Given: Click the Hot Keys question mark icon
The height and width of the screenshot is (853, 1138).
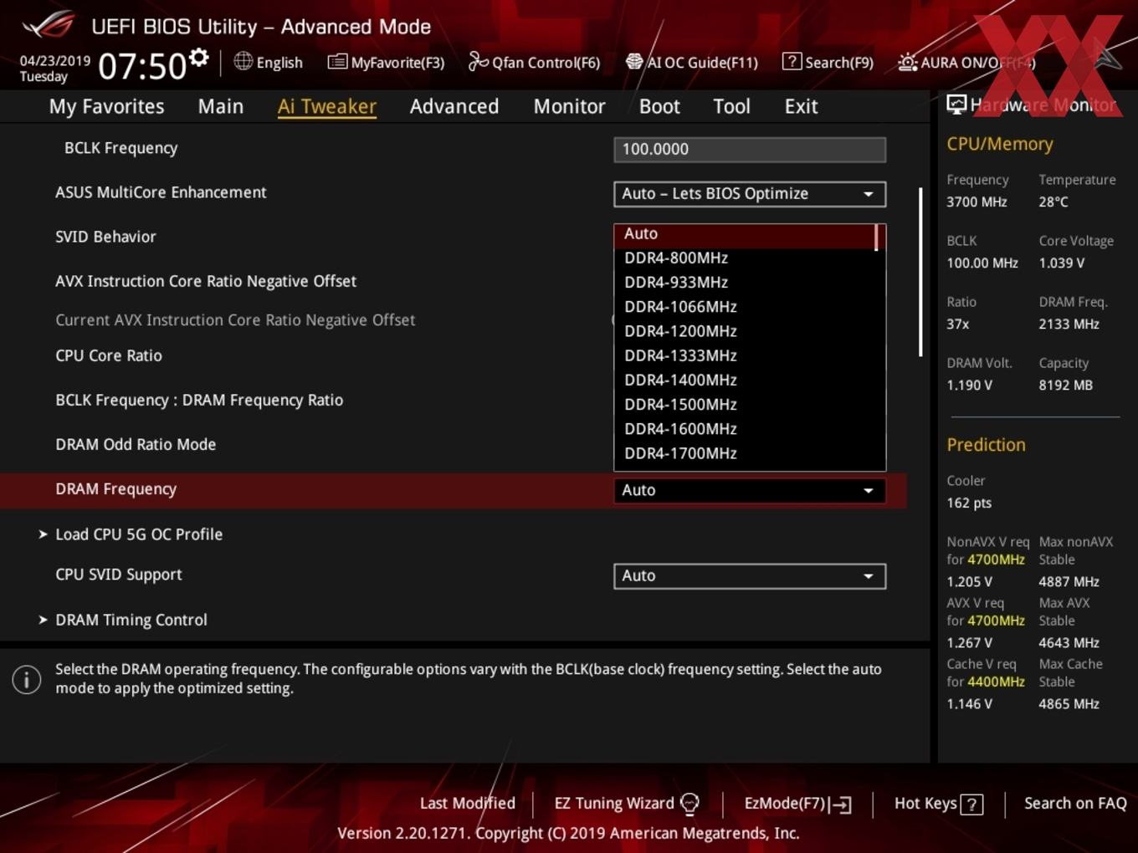Looking at the screenshot, I should pyautogui.click(x=971, y=804).
